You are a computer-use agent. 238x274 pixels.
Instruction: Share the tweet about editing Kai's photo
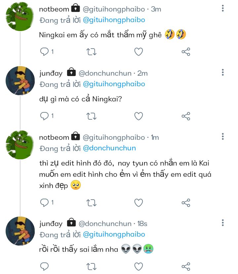186,202
